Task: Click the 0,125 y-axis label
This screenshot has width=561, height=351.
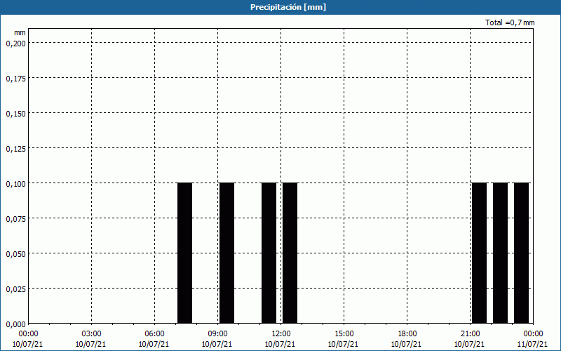Action: tap(15, 149)
